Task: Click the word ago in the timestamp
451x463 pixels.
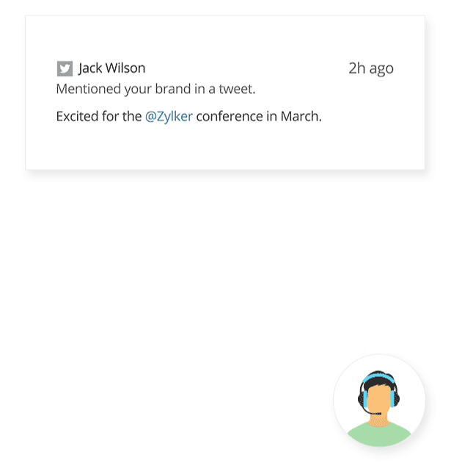Action: tap(381, 69)
